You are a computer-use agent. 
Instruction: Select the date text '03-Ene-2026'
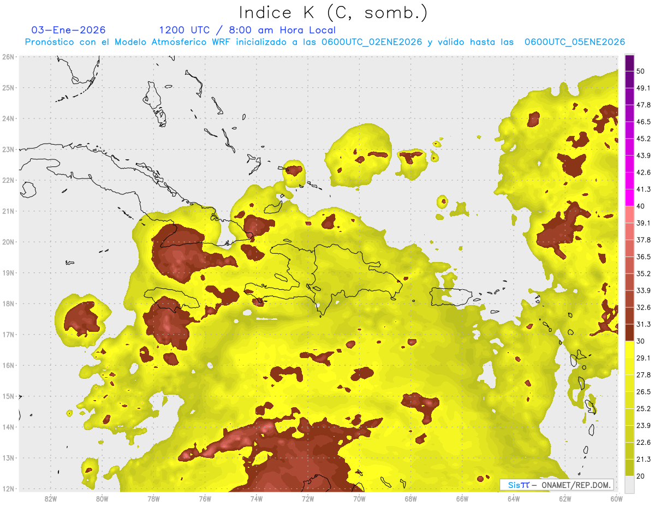[69, 30]
